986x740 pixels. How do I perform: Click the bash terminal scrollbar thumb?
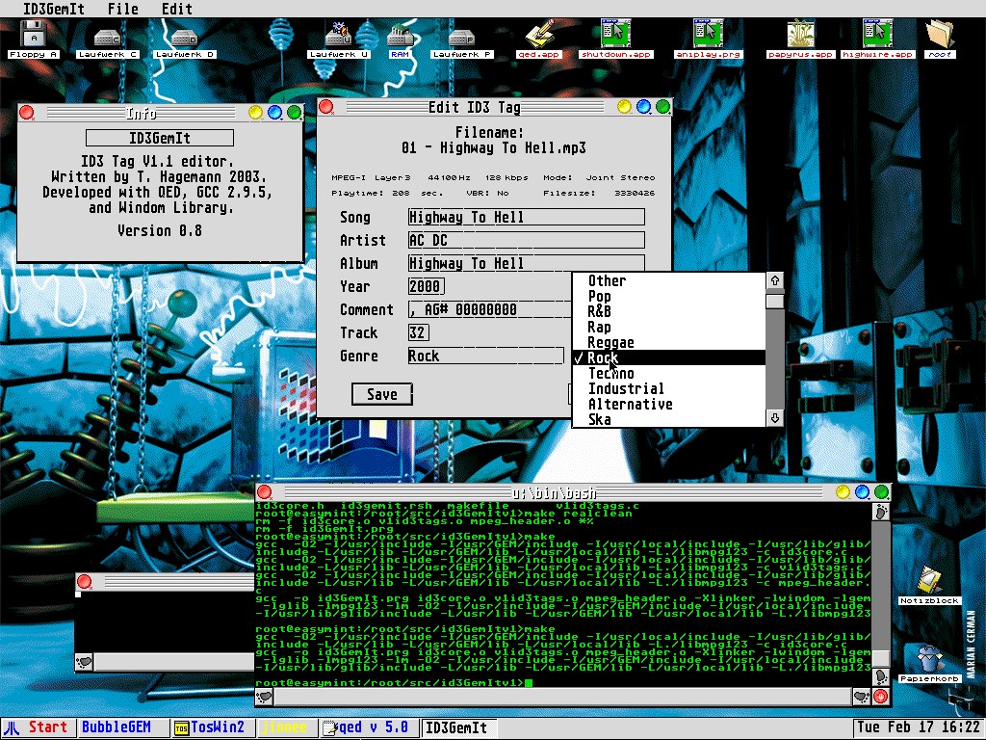click(x=881, y=658)
